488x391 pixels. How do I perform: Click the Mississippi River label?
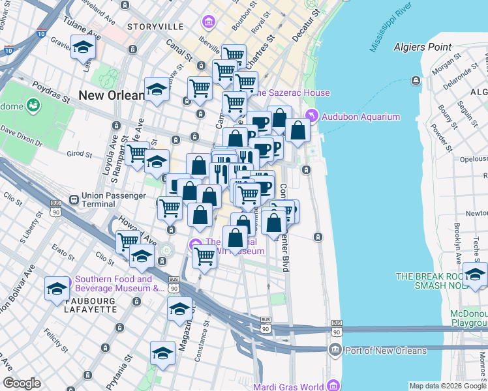(x=391, y=27)
